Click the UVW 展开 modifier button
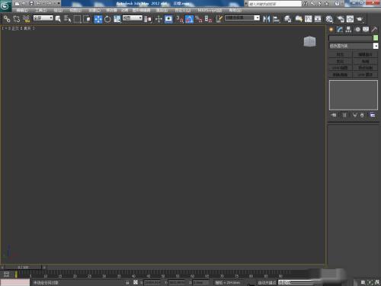Viewport: 381px width, 286px height. (365, 75)
